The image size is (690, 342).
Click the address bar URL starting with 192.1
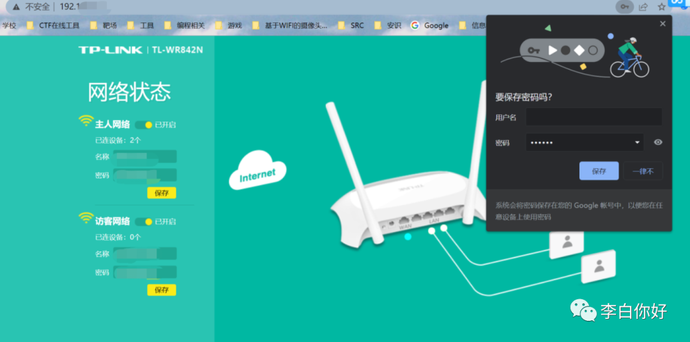[x=70, y=7]
